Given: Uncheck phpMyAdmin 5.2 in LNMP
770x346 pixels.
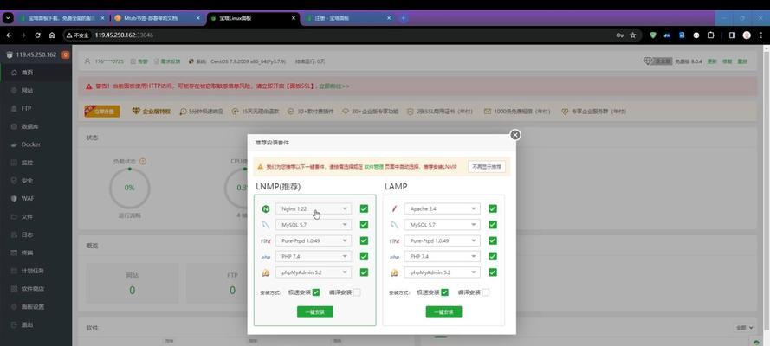Looking at the screenshot, I should coord(364,272).
